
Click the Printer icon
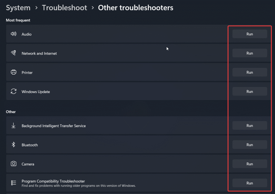coord(13,72)
